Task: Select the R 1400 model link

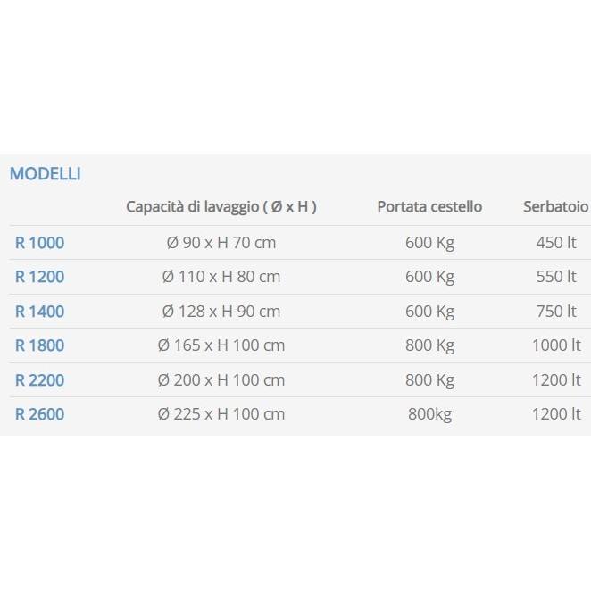Action: [39, 312]
